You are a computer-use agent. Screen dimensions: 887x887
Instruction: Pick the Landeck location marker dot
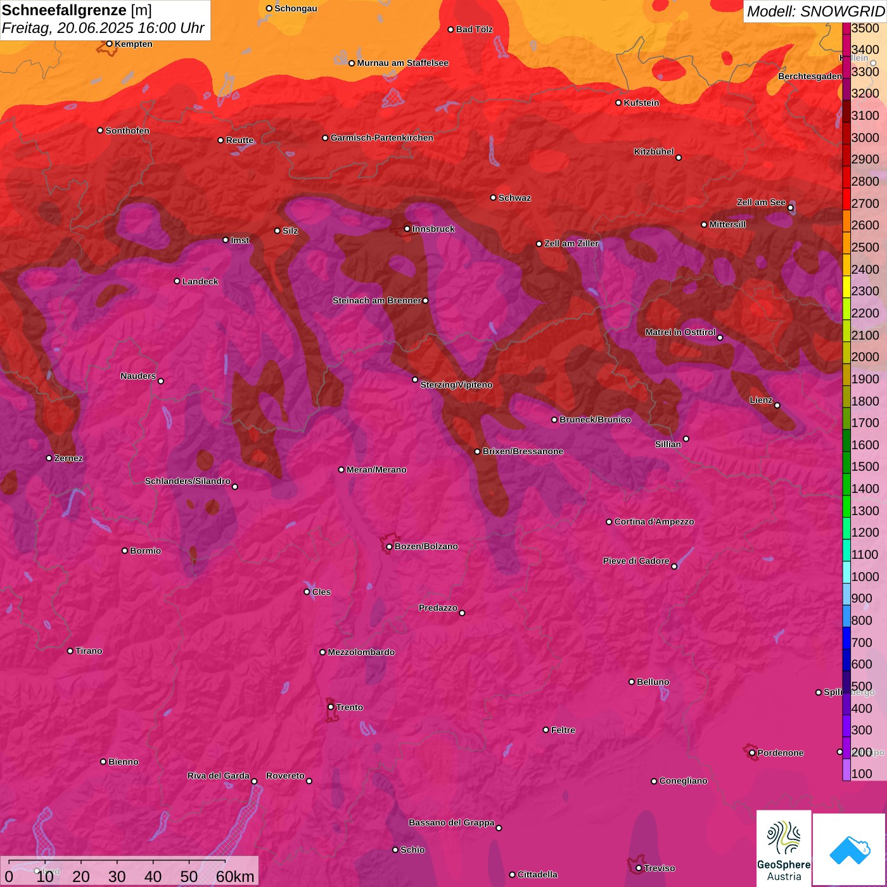[x=177, y=281]
